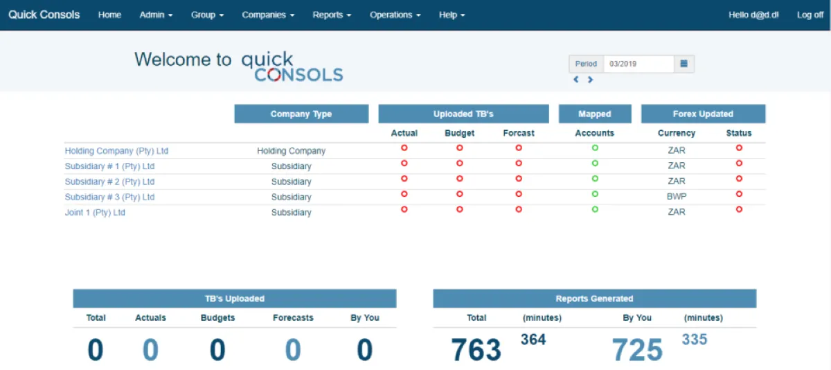Open Joint 1 (Pty) Ltd link
This screenshot has height=370, width=831.
pyautogui.click(x=95, y=213)
